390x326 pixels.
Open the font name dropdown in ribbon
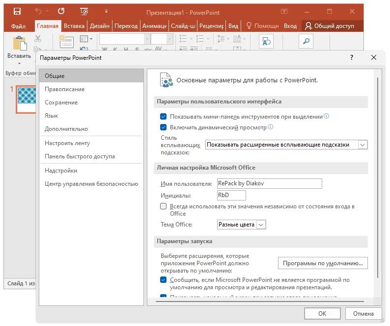147,39
